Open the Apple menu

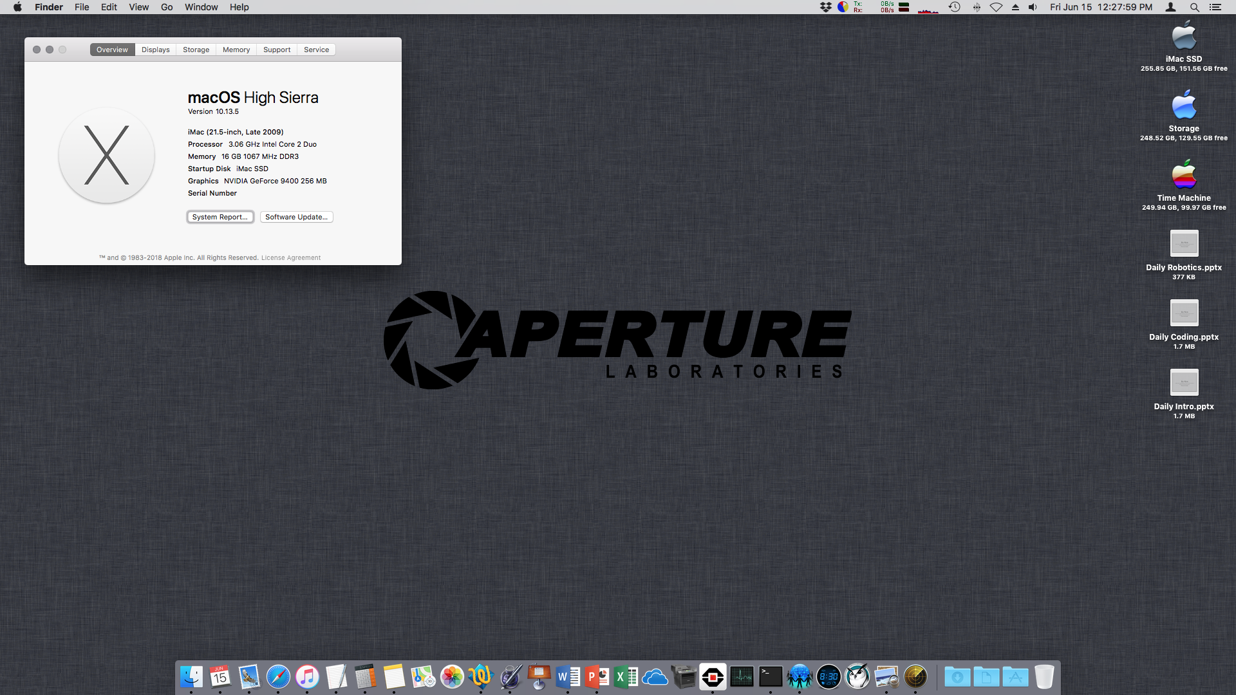[x=17, y=7]
